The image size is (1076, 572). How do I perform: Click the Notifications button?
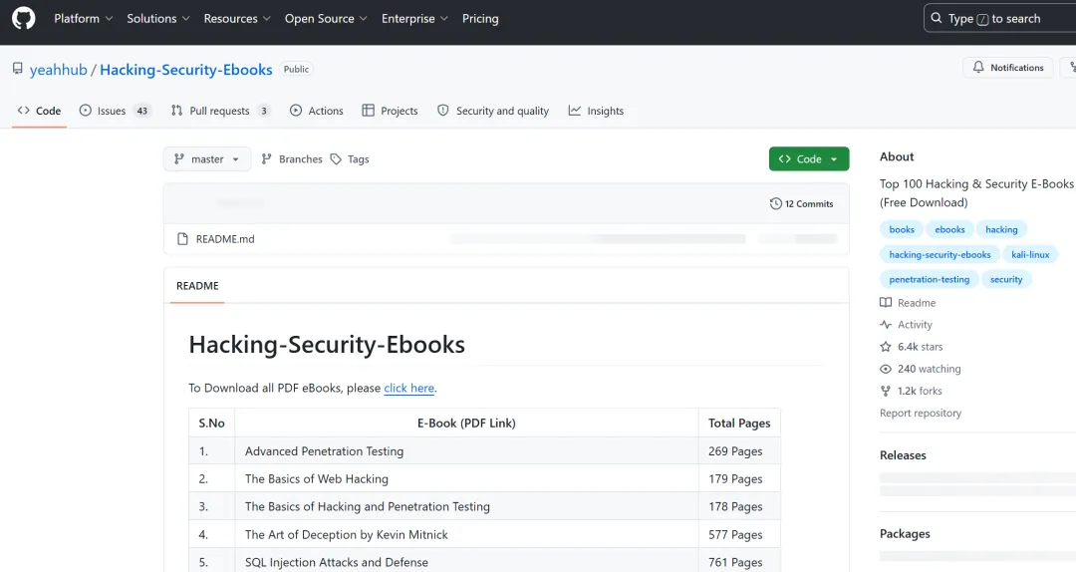[x=1008, y=68]
